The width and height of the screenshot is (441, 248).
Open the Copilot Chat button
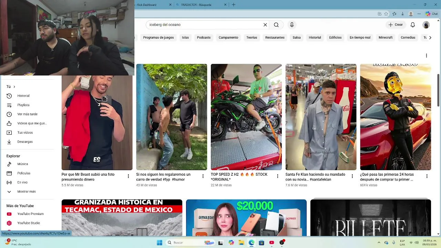coord(432,14)
